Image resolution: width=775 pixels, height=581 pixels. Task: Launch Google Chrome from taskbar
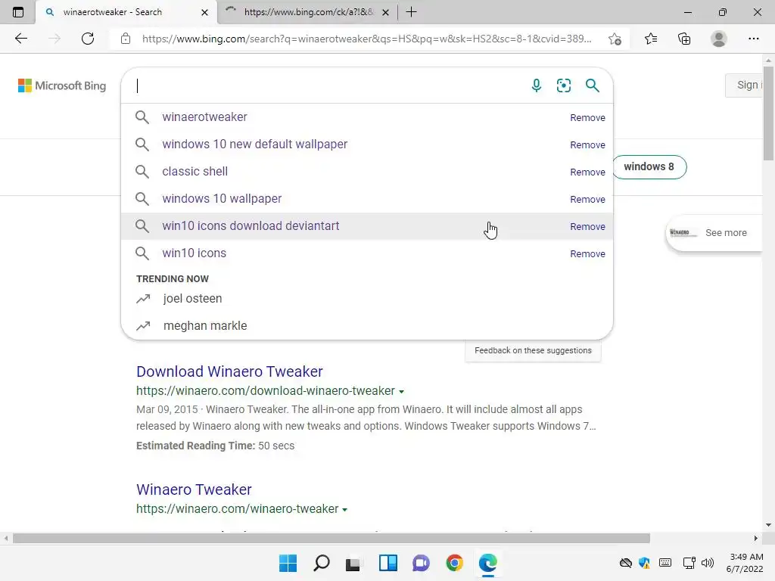(x=454, y=563)
